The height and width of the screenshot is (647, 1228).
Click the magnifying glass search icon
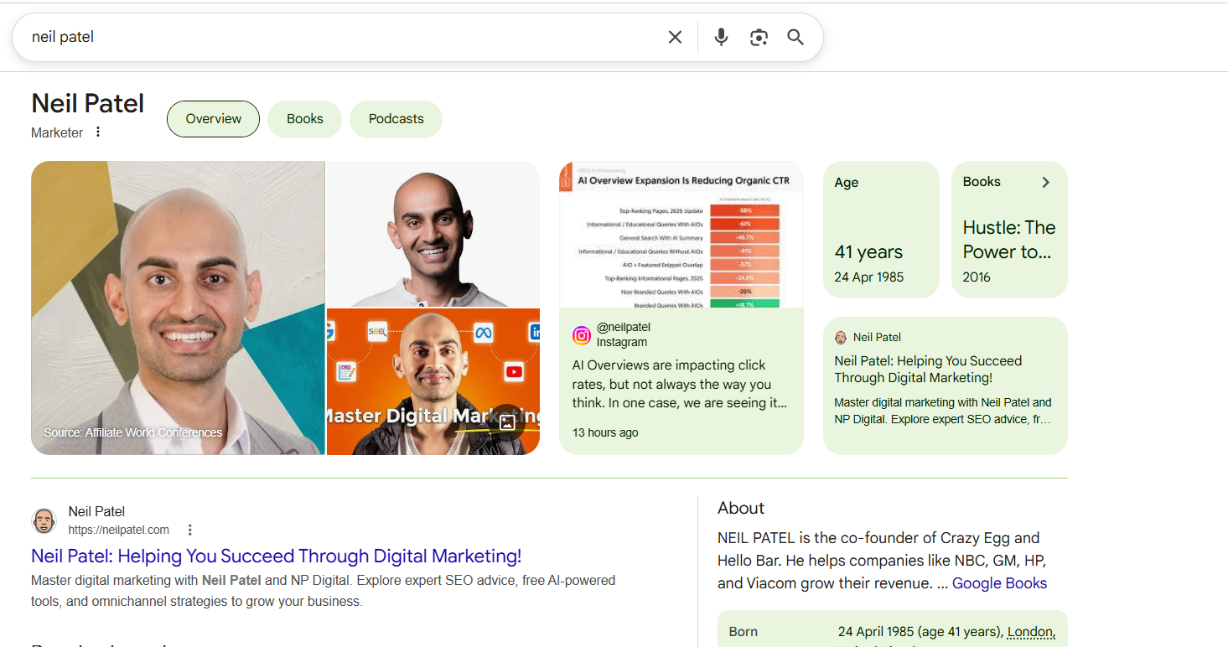coord(795,37)
